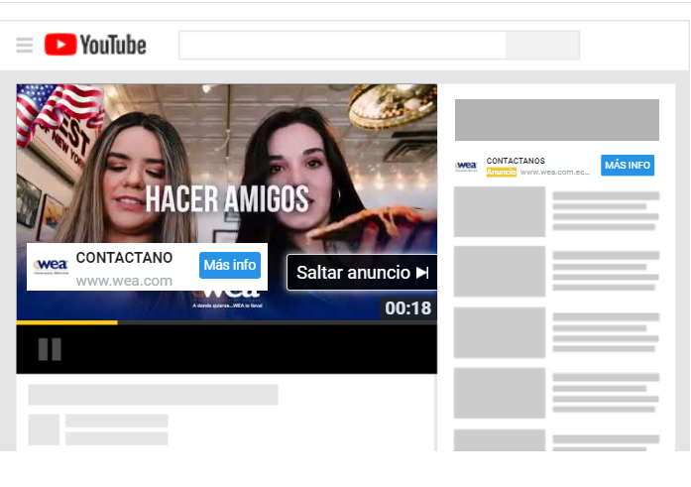Click the 00:18 countdown timer
The image size is (691, 487).
408,308
